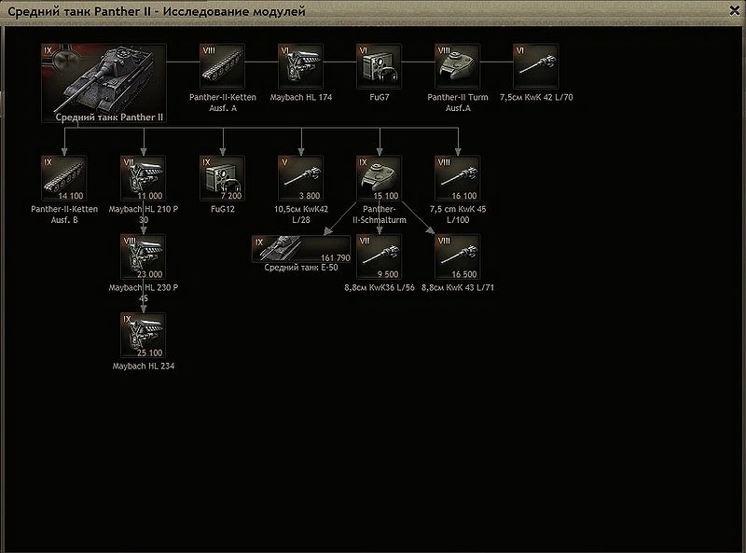Research Panther-II-Ketten Ausf. B tracks icon

[x=64, y=178]
